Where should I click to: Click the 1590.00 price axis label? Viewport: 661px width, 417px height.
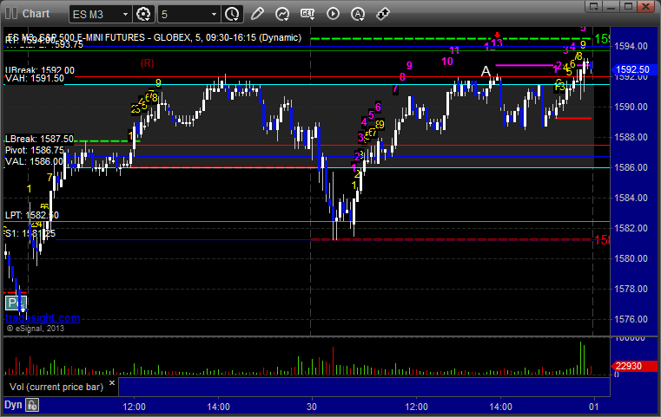click(631, 107)
